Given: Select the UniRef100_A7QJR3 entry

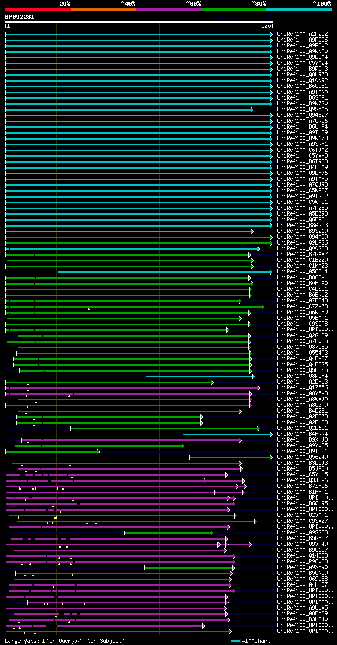Looking at the screenshot, I should [302, 185].
